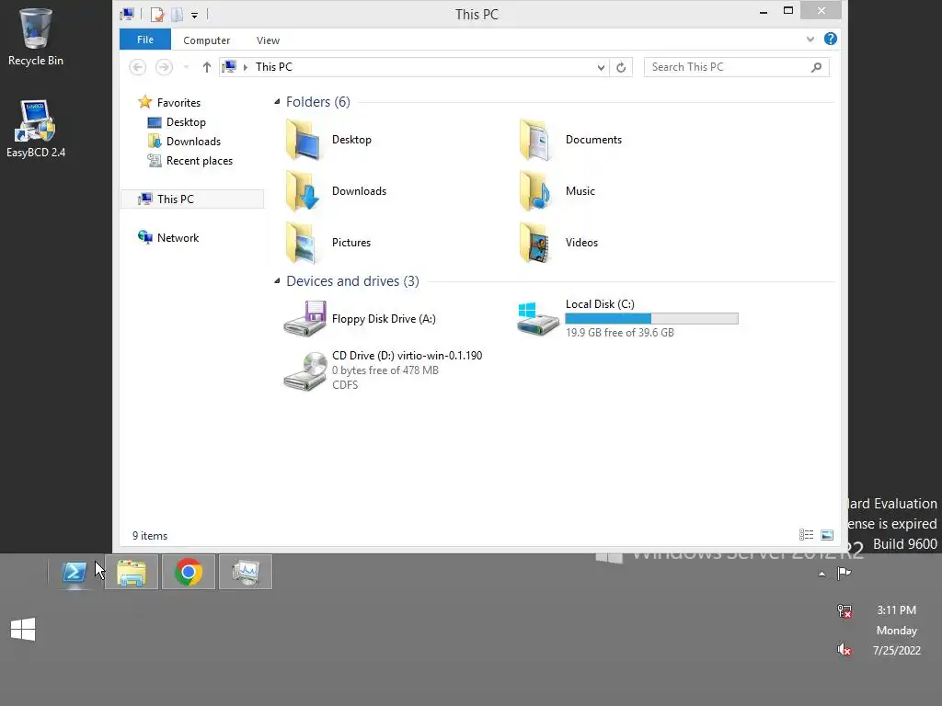Switch to the Computer ribbon tab

[x=207, y=40]
